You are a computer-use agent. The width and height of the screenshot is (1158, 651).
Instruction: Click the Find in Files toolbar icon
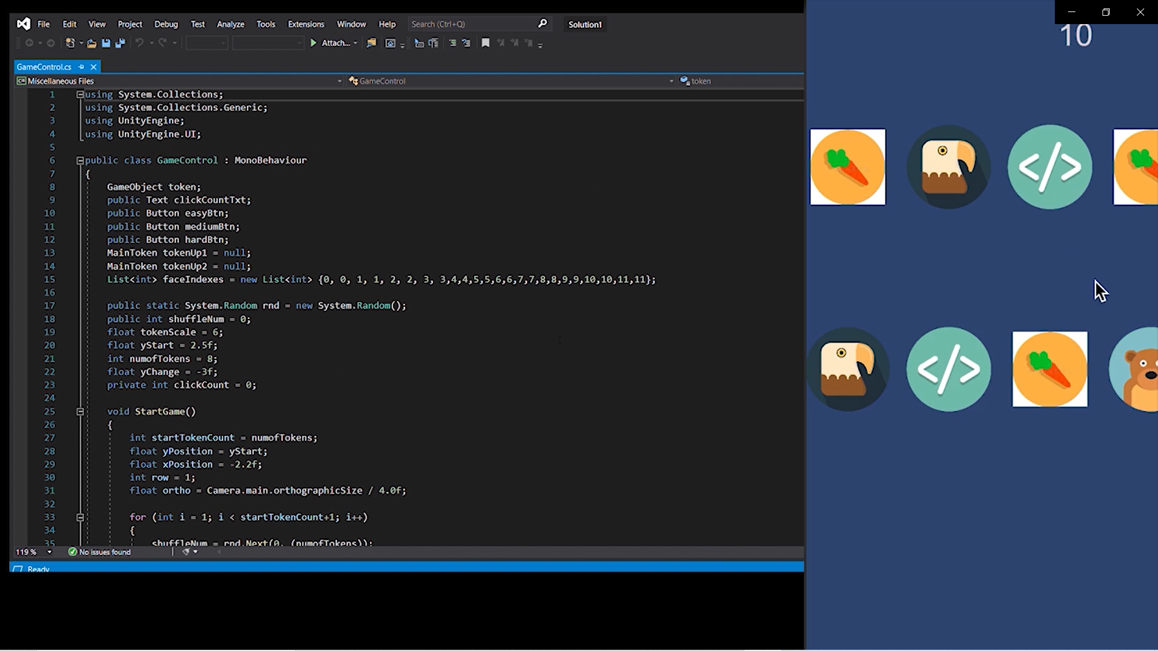click(x=372, y=43)
